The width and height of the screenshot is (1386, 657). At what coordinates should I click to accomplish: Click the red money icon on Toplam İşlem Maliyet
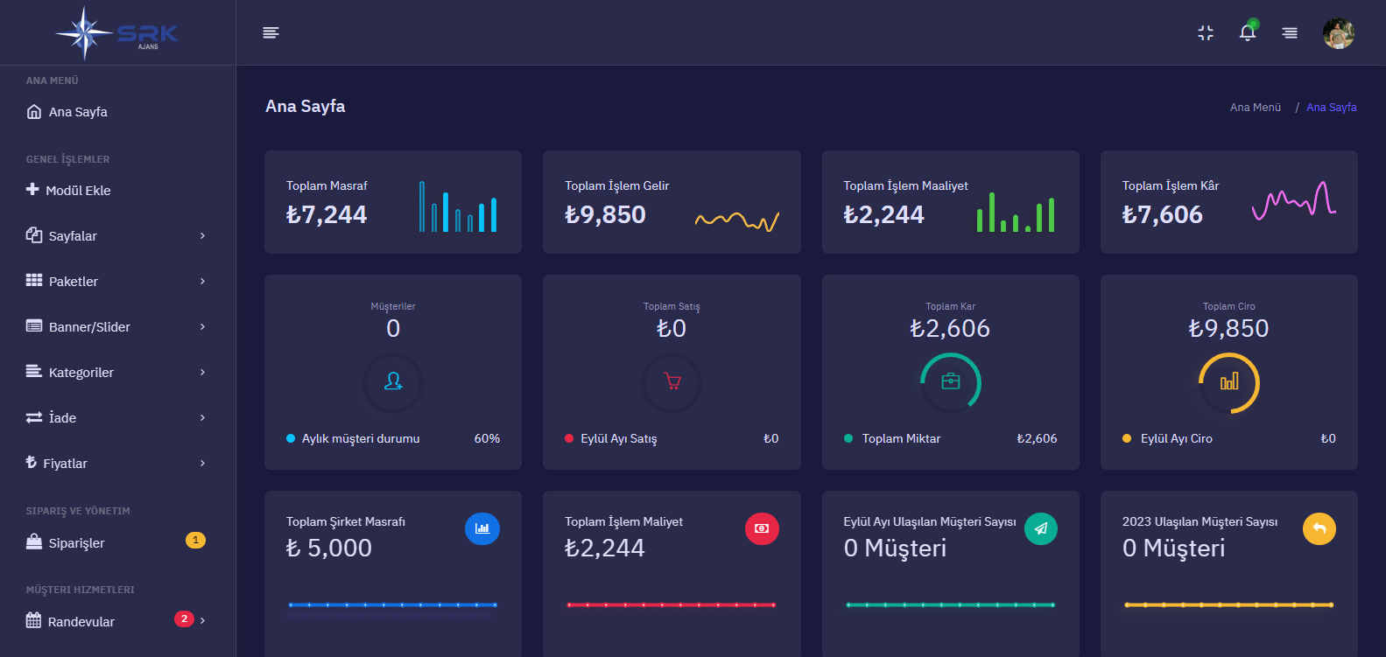(x=762, y=528)
